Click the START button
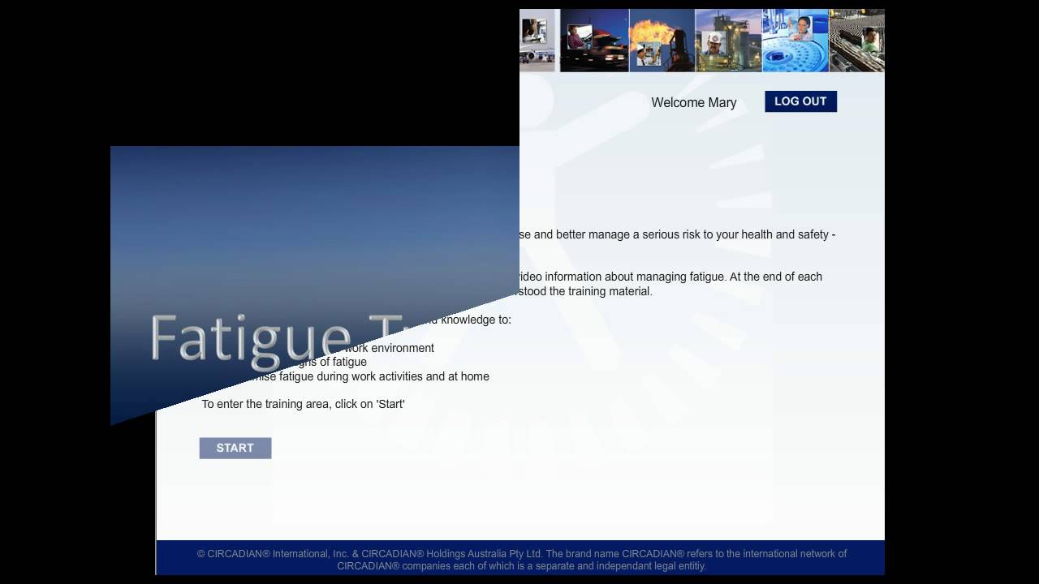Screen dimensions: 1039x584 (235, 448)
